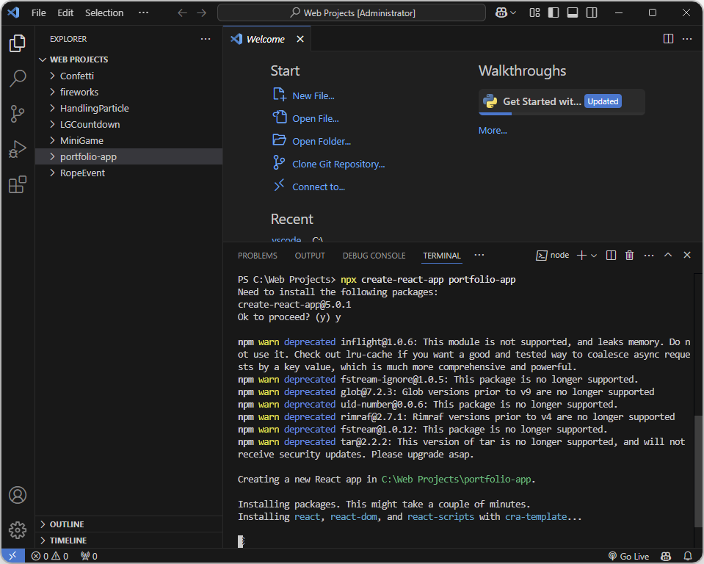This screenshot has width=704, height=564.
Task: Open the Accounts menu icon
Action: tap(18, 495)
